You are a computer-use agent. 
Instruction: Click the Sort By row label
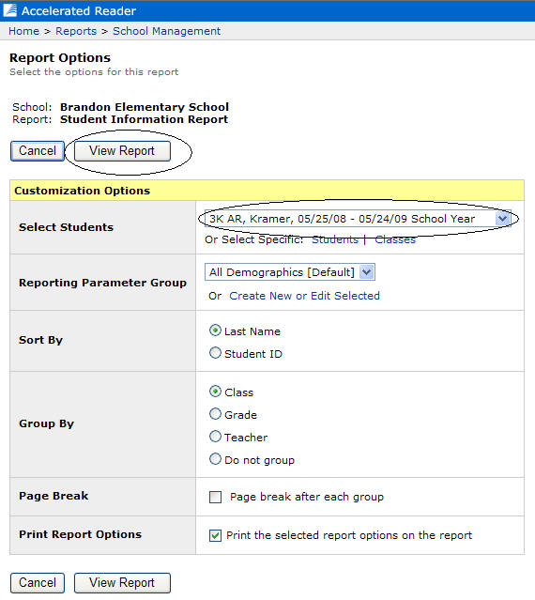tap(41, 340)
